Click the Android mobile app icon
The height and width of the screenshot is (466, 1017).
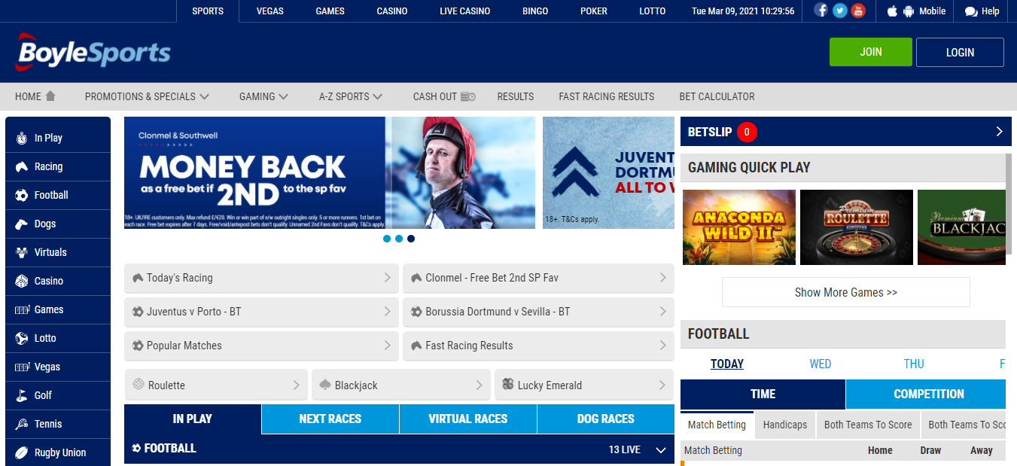click(909, 11)
